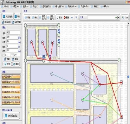
Task: Open the 几何分析 menu
Action: point(84,7)
